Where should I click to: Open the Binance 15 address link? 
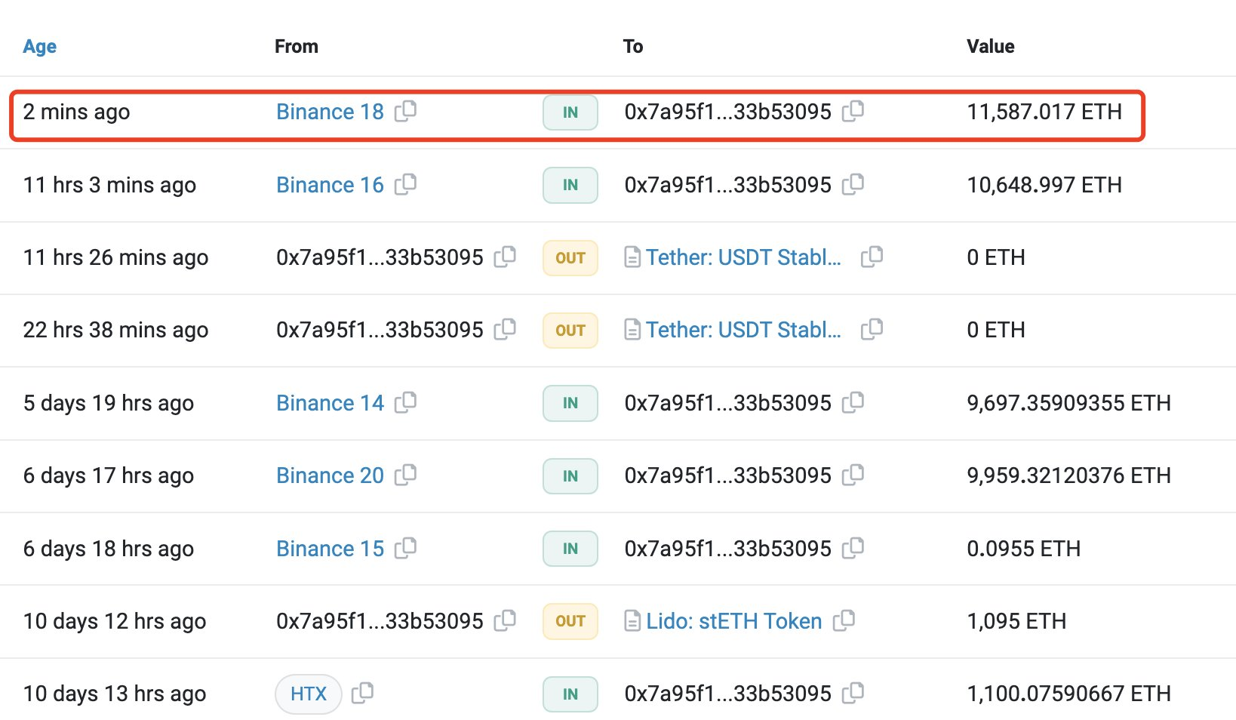[330, 549]
